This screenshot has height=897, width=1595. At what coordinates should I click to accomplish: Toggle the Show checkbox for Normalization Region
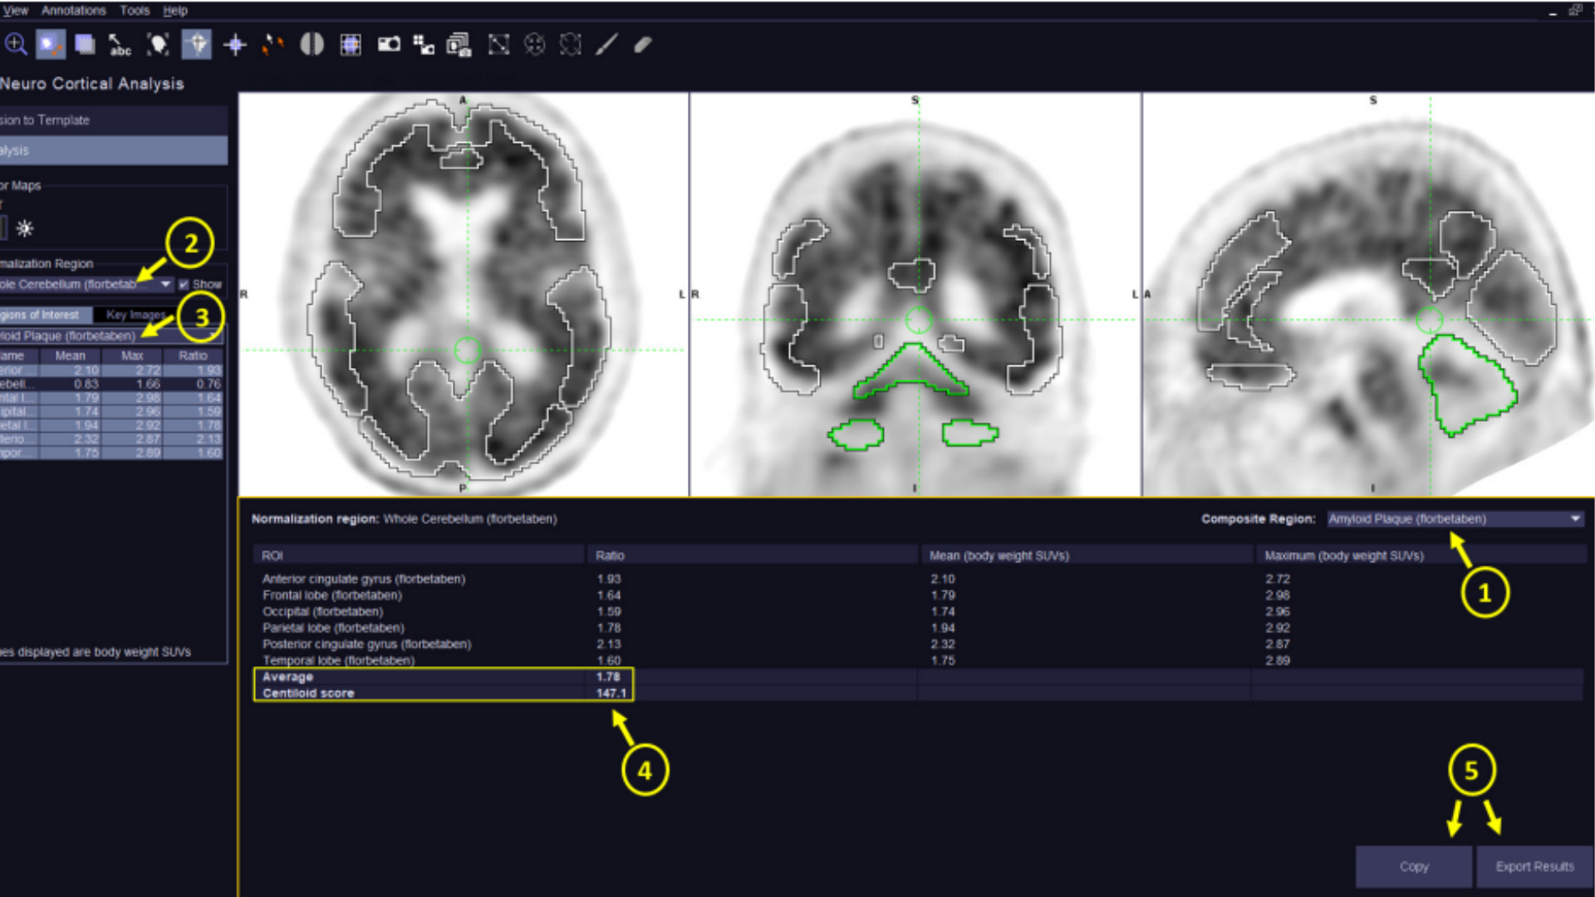pyautogui.click(x=183, y=283)
